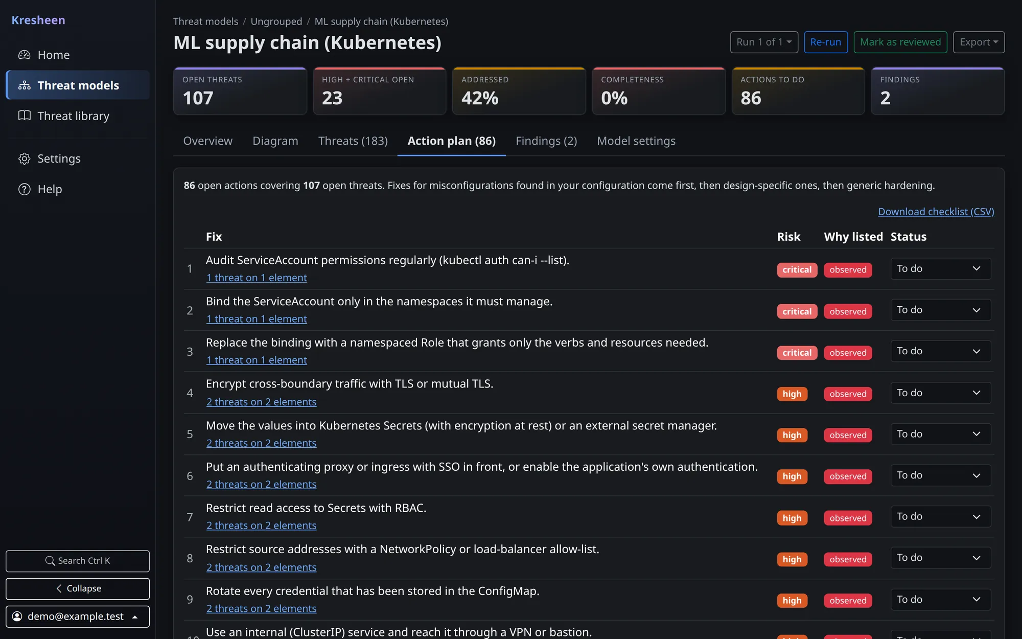1022x639 pixels.
Task: Switch to the Diagram tab
Action: [275, 141]
